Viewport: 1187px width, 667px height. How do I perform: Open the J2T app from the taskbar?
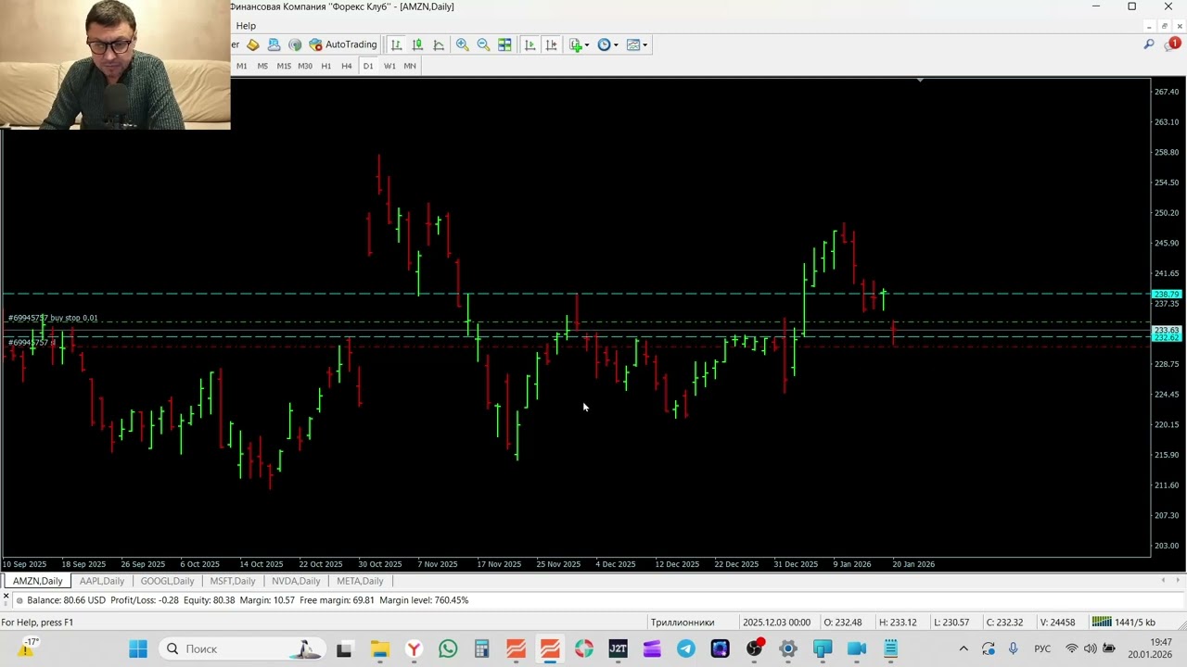click(x=618, y=648)
